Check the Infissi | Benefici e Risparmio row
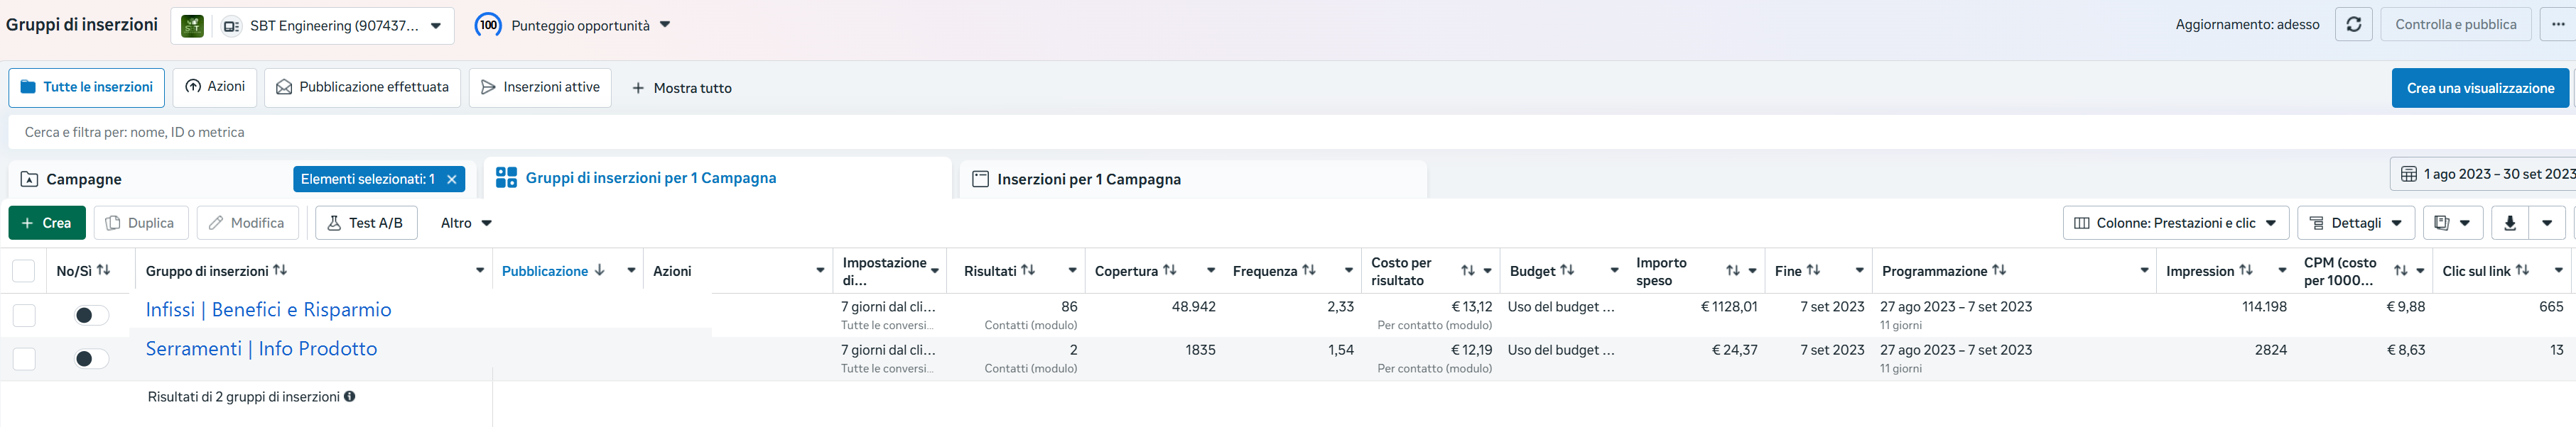This screenshot has width=2576, height=427. pyautogui.click(x=23, y=315)
